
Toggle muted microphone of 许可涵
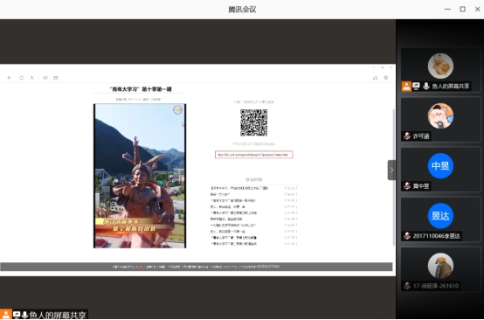(x=407, y=136)
